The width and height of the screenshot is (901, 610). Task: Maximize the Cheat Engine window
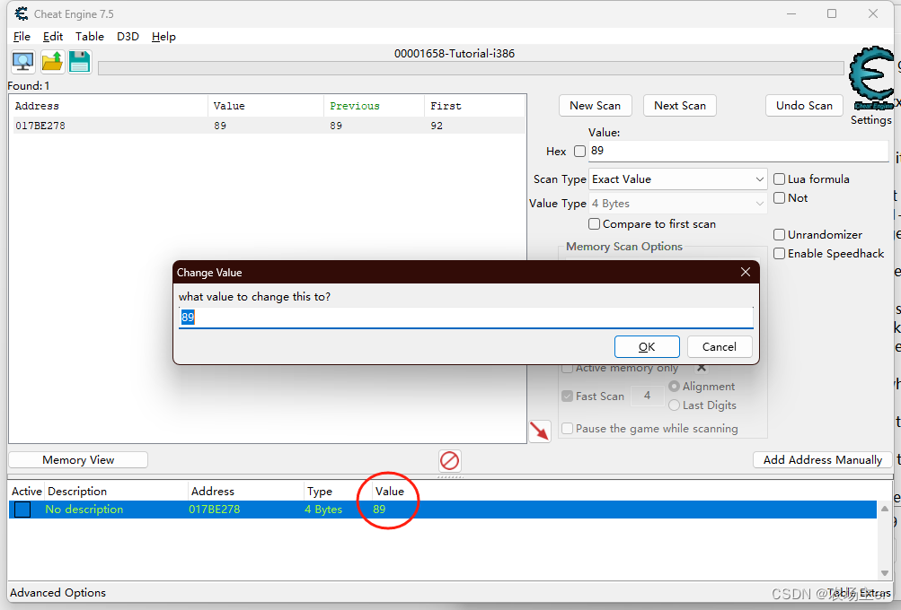click(832, 13)
